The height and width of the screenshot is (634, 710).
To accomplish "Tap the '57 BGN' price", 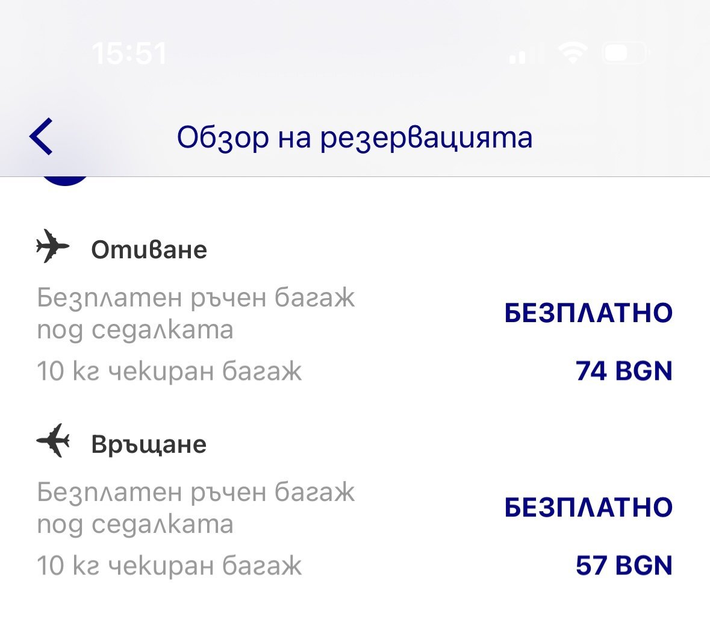I will pos(623,565).
